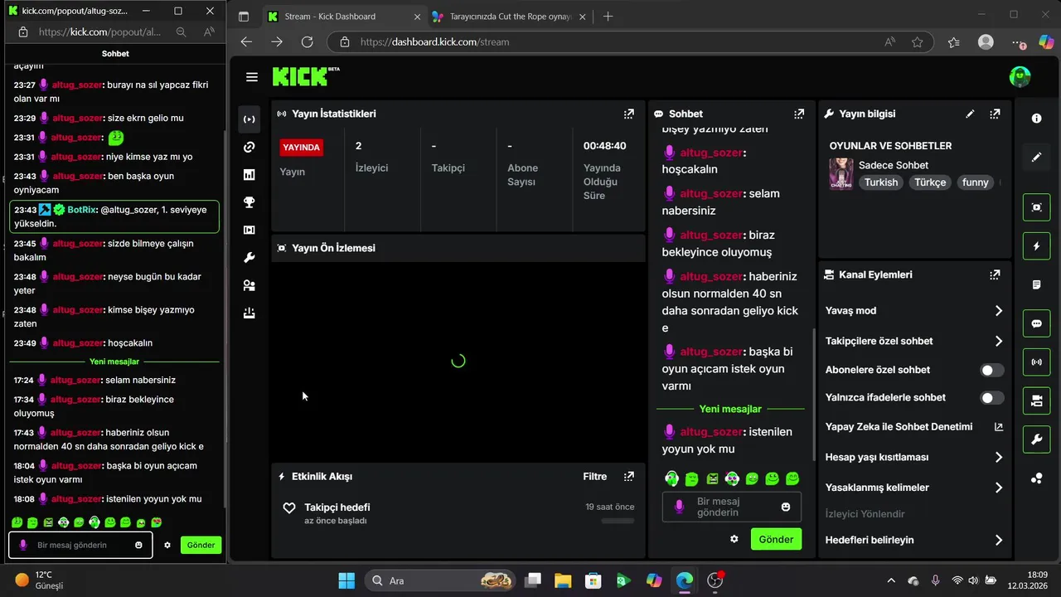Click the document icon in right sidebar
This screenshot has height=597, width=1061.
point(1036,284)
